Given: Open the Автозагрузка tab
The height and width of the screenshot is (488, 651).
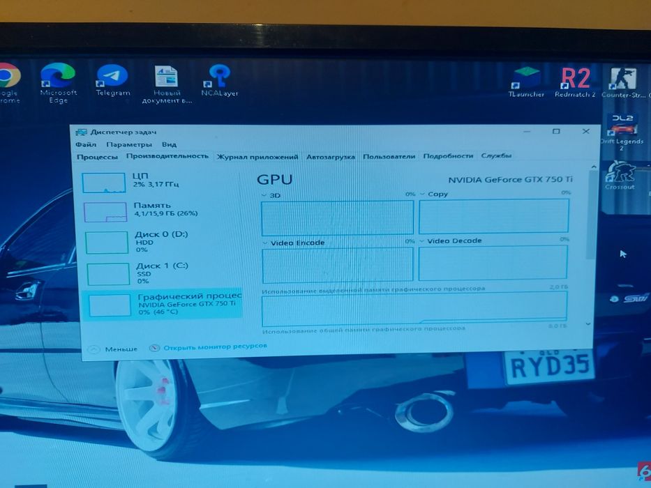Looking at the screenshot, I should 331,157.
